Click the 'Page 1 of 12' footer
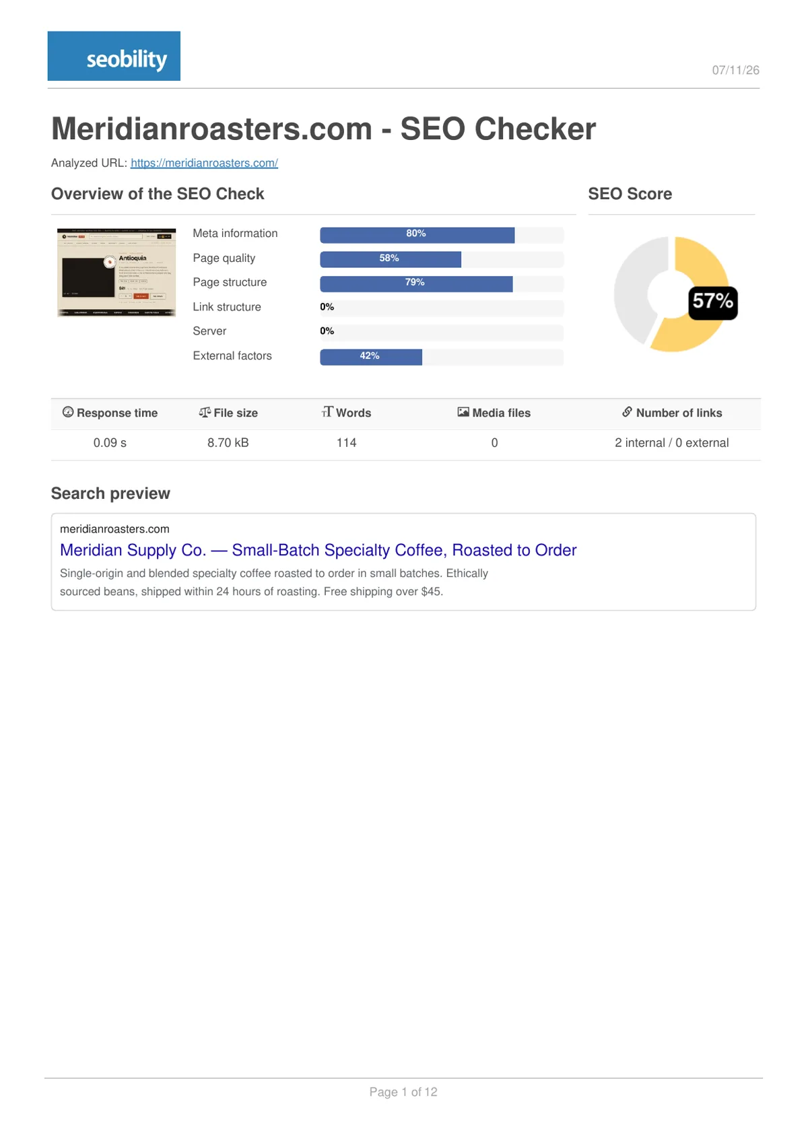Screen dimensions: 808x1143 click(x=403, y=1092)
